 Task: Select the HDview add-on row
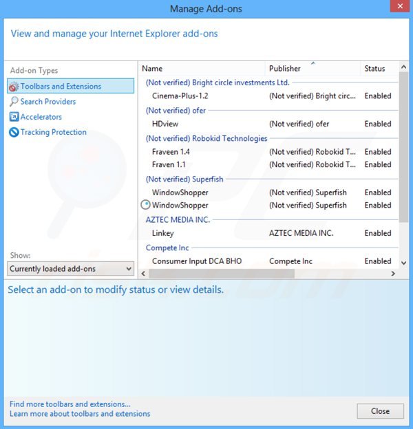[x=269, y=124]
